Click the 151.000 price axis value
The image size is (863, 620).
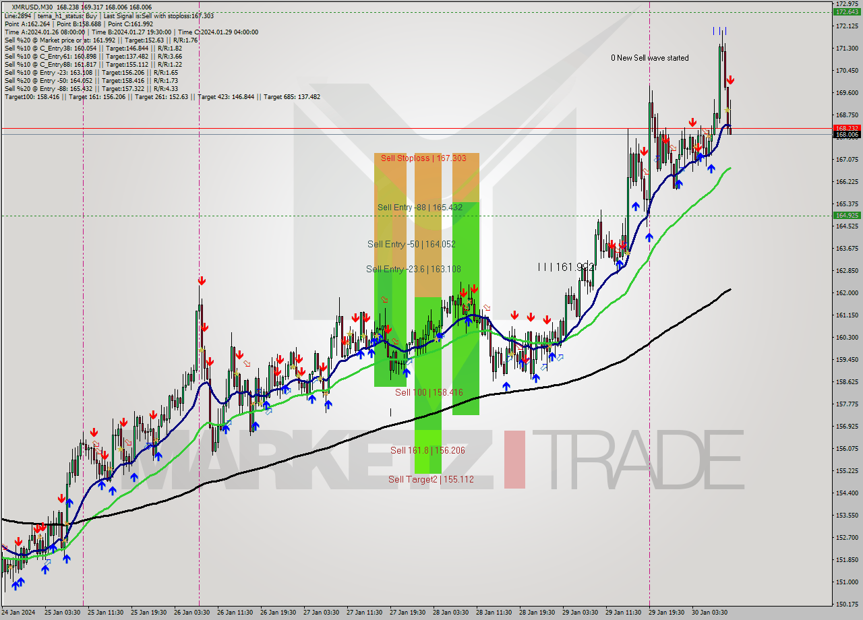click(x=847, y=582)
